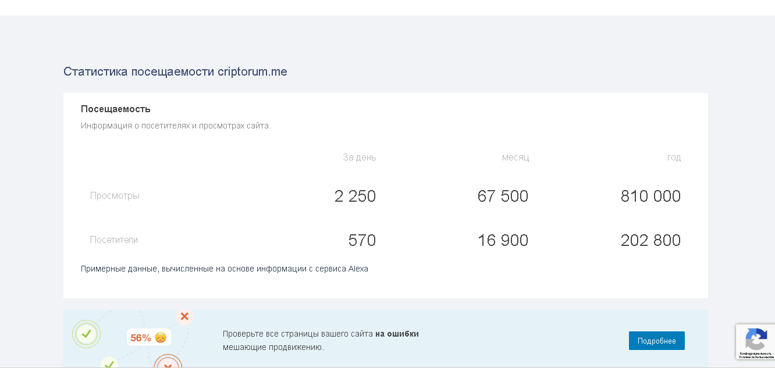The image size is (775, 368).
Task: Open the Конфиденциальность privacy link
Action: (756, 352)
